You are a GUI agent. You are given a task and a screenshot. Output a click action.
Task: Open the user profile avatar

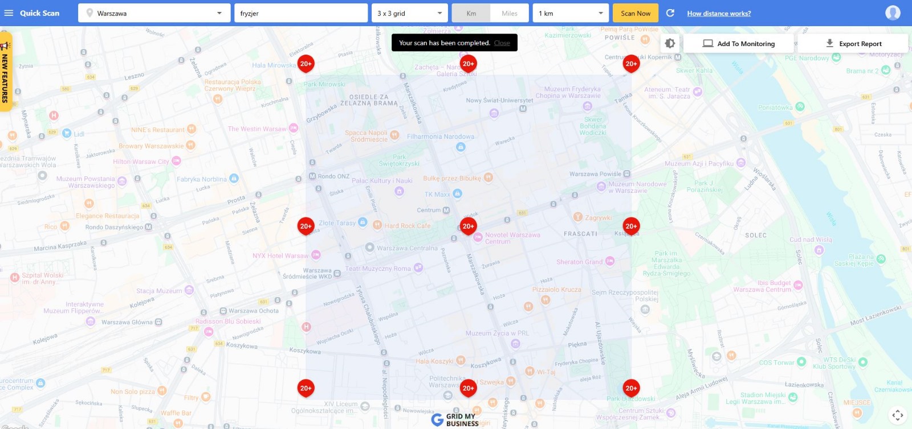tap(893, 13)
